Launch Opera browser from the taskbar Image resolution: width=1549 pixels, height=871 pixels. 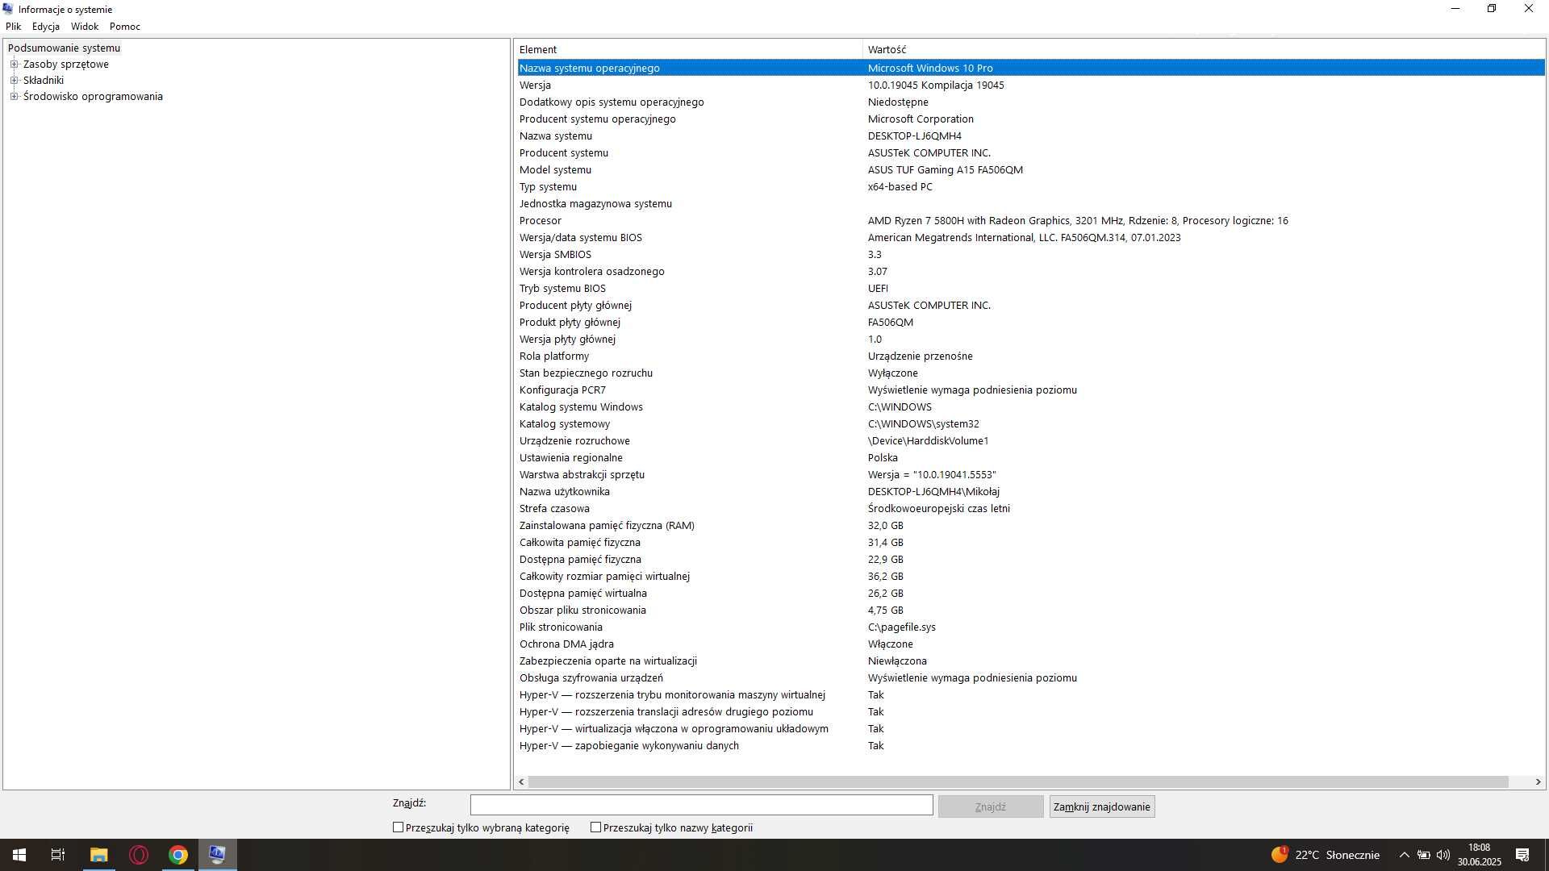pyautogui.click(x=139, y=855)
